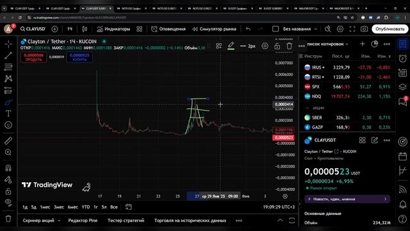Create alert via Оповещения button
The height and width of the screenshot is (231, 410).
point(168,29)
